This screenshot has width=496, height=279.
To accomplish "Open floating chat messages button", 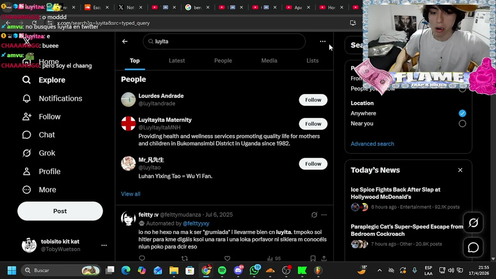I will [473, 247].
